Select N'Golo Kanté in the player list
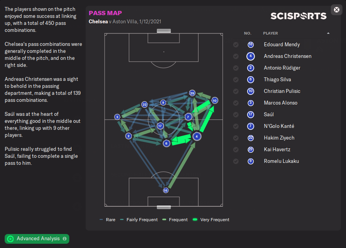Viewport: 346px width, 248px height. pos(279,126)
